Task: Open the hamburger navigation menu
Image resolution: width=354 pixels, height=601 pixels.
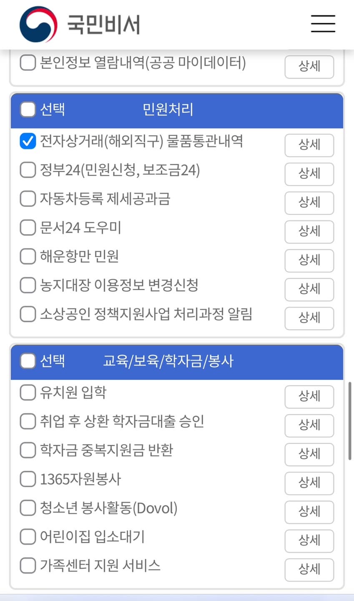Action: [323, 24]
